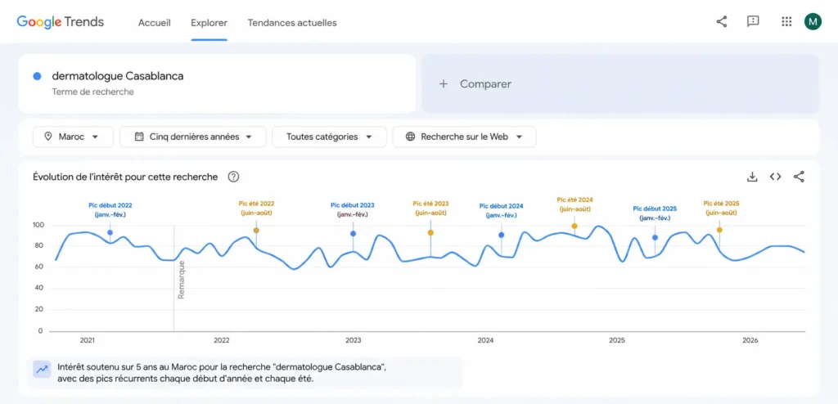Edit the search term dermatologue Casablanca
Viewport: 838px width, 404px height.
[x=118, y=76]
